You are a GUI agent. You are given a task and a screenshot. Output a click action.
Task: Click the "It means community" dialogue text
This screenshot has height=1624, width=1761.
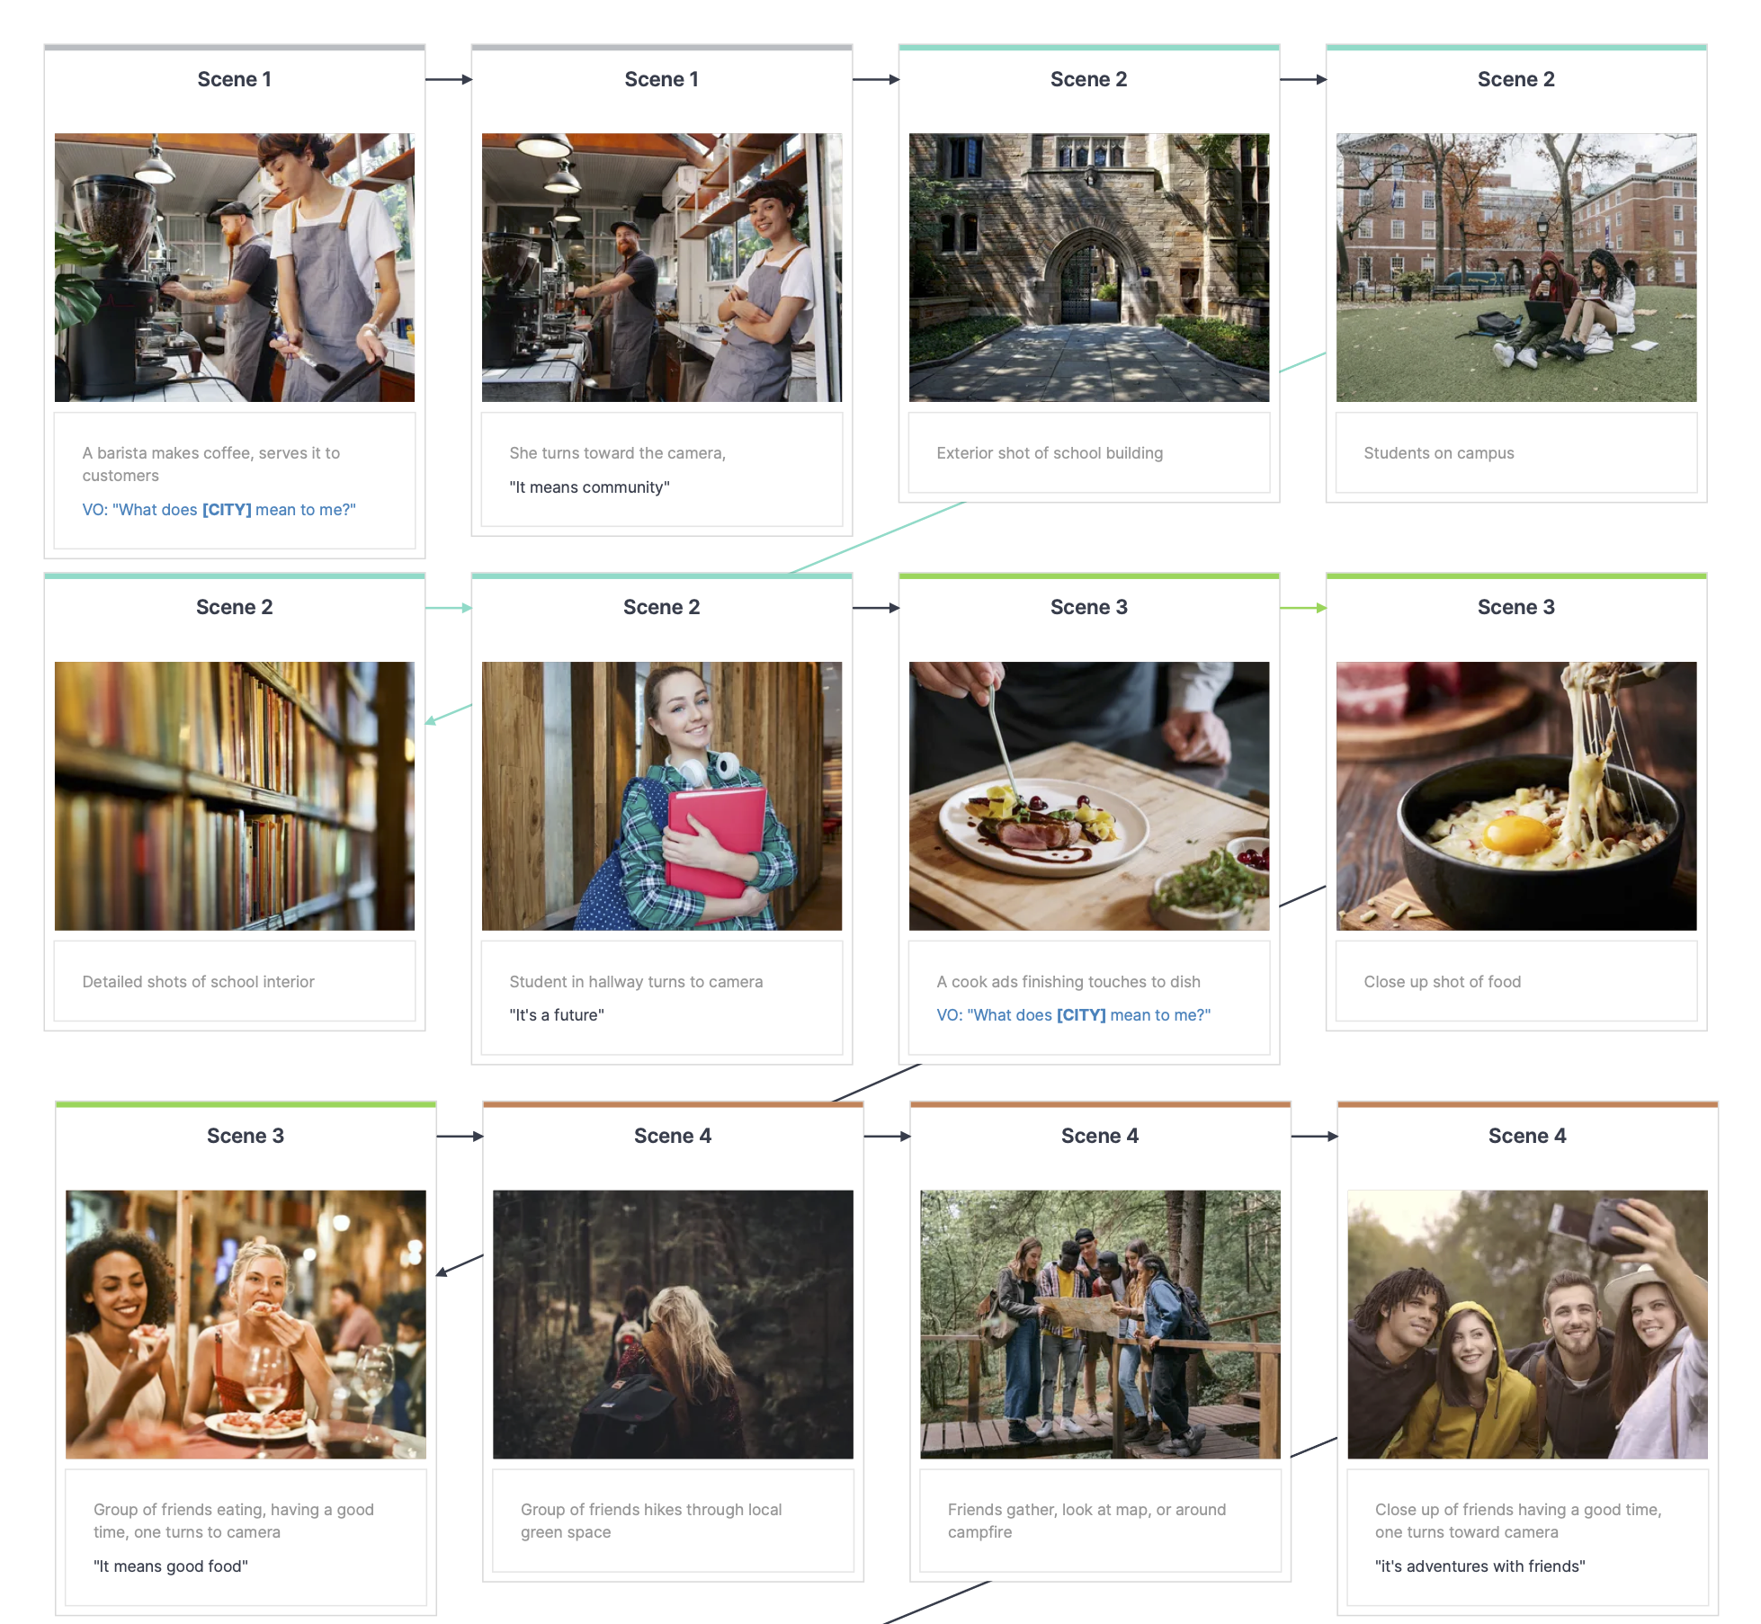[x=589, y=487]
